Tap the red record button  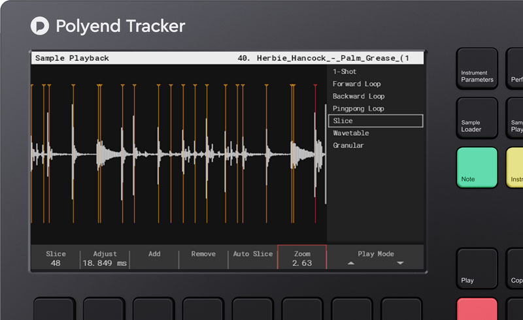coord(477,309)
